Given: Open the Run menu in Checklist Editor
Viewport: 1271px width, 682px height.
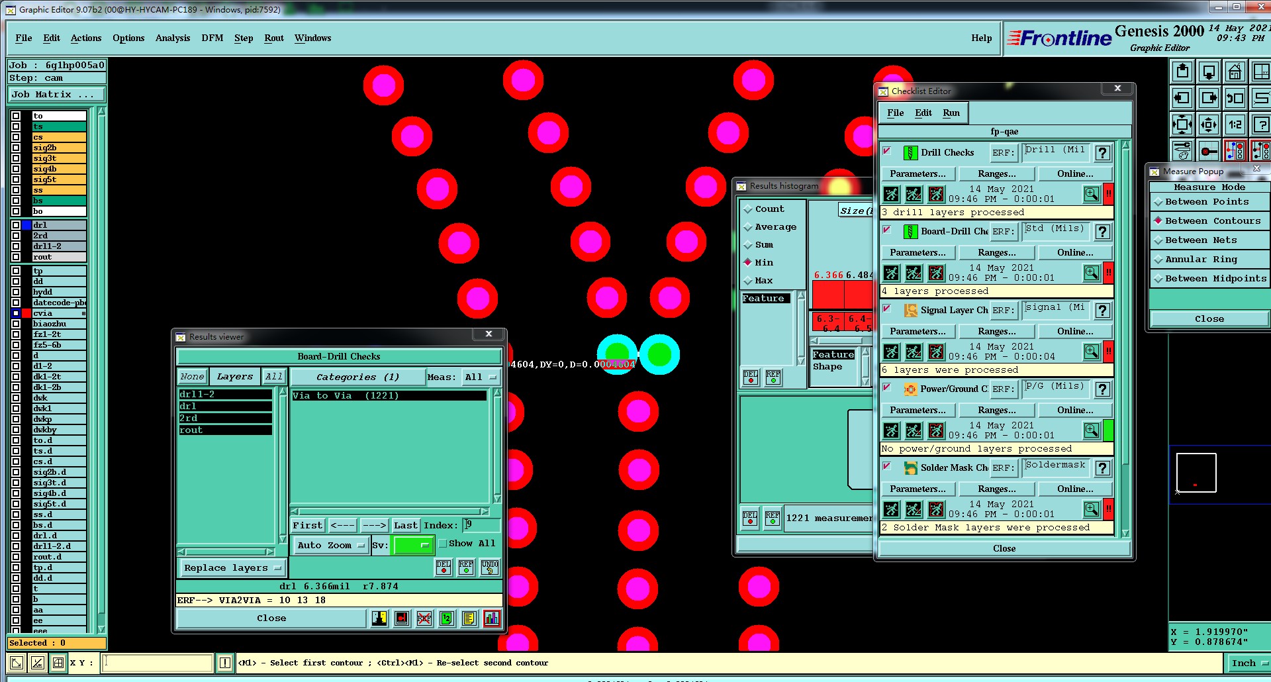Looking at the screenshot, I should 951,113.
